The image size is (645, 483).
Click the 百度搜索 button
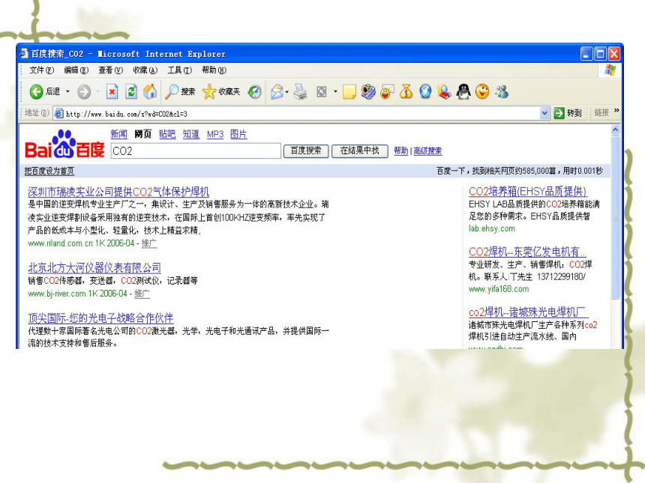pyautogui.click(x=306, y=151)
